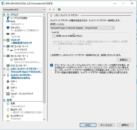Click 10240 MB memory value
This screenshot has height=130, width=137.
[x=15, y=37]
